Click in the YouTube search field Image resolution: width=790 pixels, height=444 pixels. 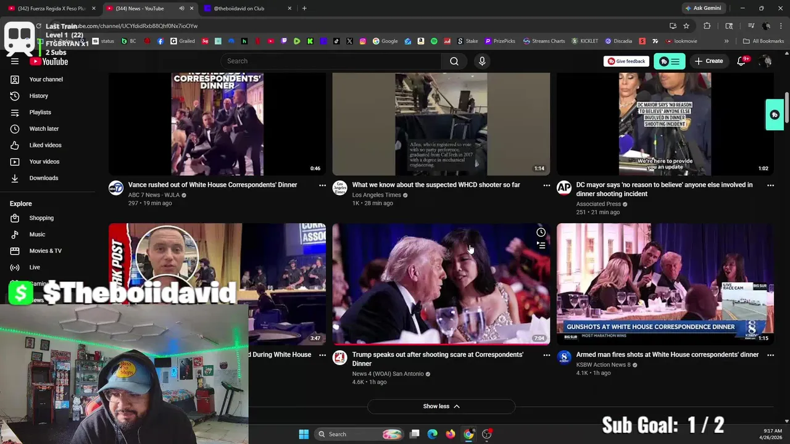pyautogui.click(x=331, y=61)
